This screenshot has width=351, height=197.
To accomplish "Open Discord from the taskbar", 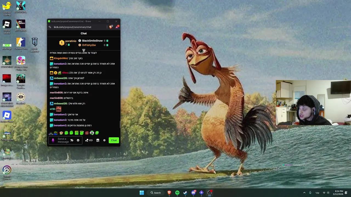I will [193, 193].
